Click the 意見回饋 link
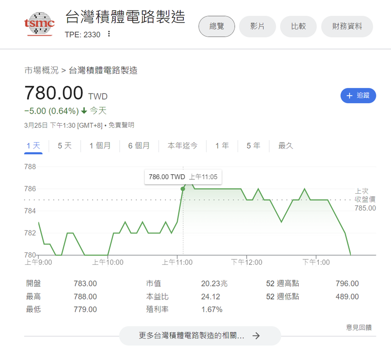This screenshot has width=391, height=359. (x=359, y=327)
